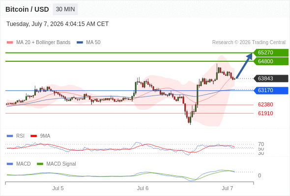Click the Jul 5 date axis label

coord(58,188)
